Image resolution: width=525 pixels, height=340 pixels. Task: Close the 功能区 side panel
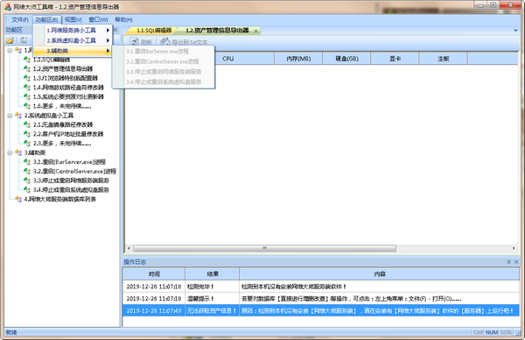click(115, 30)
